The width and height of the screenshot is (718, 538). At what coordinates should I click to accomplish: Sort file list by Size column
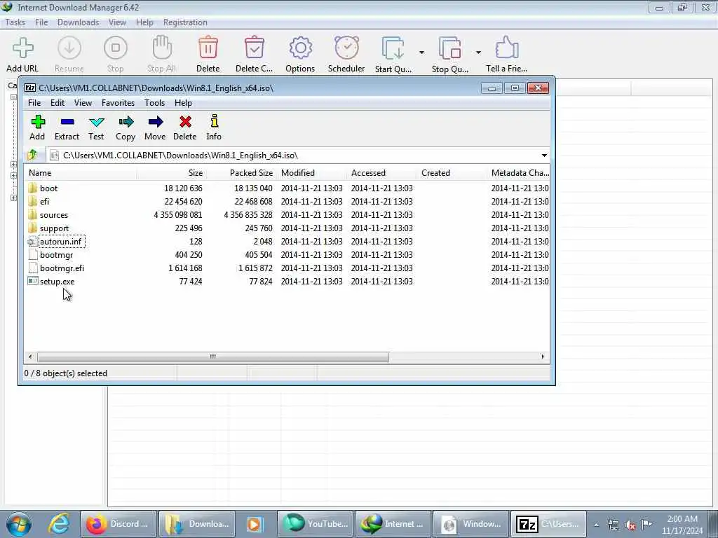coord(171,173)
